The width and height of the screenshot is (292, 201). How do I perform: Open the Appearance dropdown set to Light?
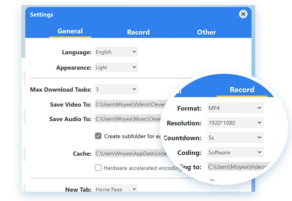tap(117, 67)
